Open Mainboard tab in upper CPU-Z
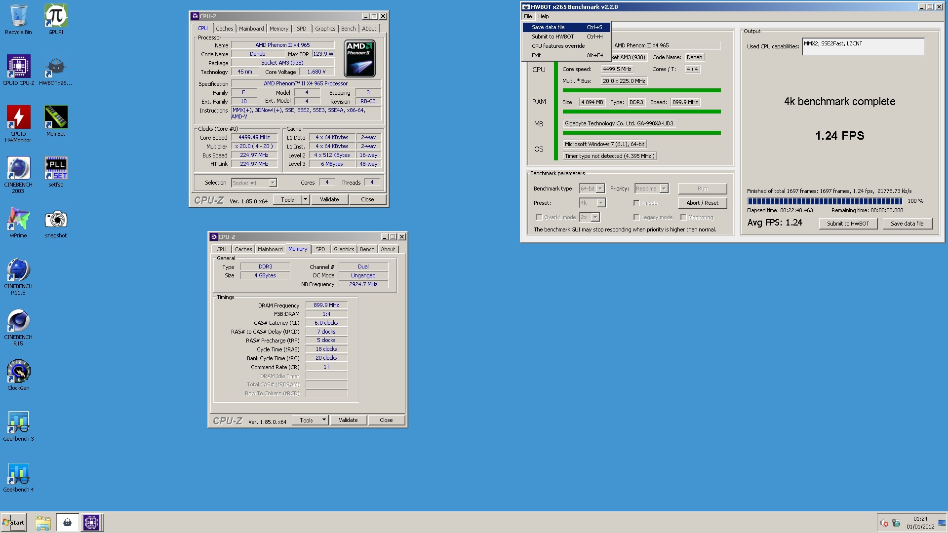 pos(251,29)
